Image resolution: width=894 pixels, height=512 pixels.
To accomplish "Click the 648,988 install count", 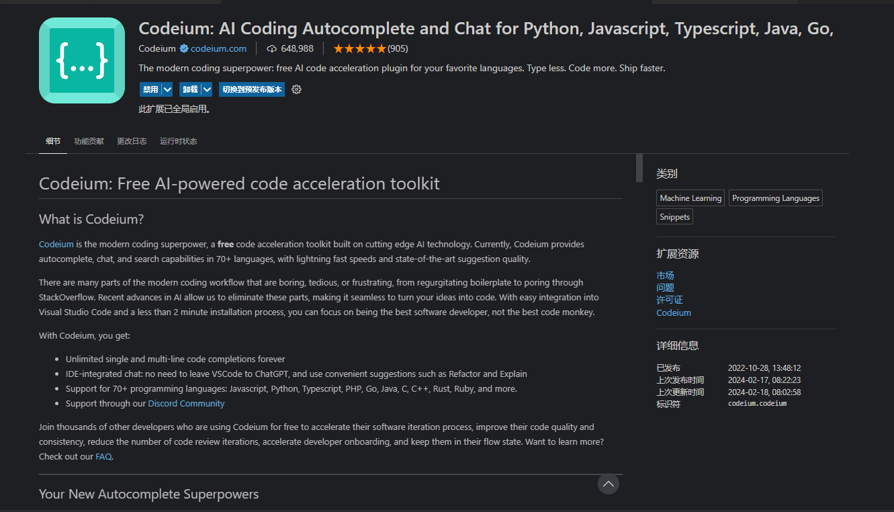I will [x=297, y=48].
